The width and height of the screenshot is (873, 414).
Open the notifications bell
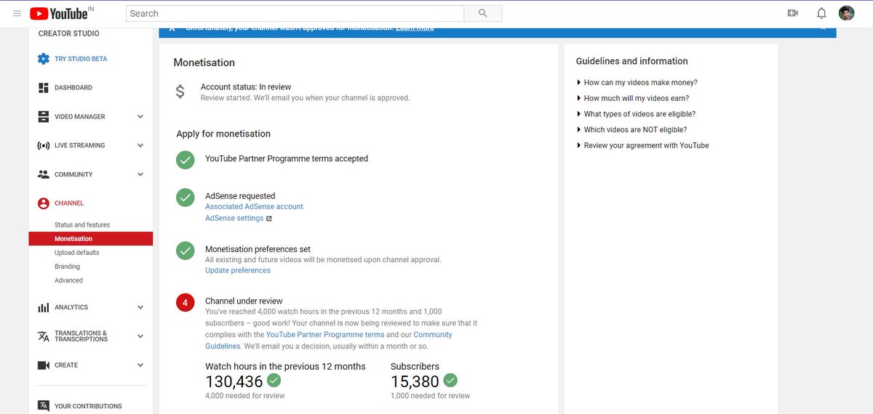click(821, 13)
